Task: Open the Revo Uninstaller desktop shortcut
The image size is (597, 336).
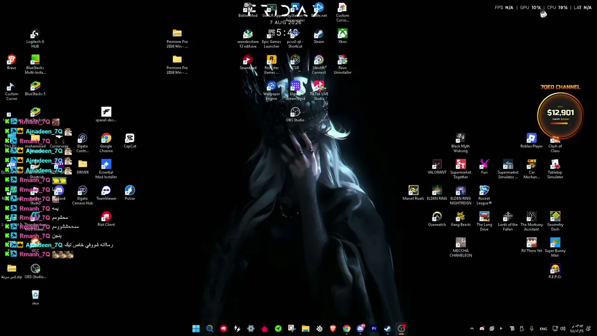Action: pyautogui.click(x=342, y=65)
